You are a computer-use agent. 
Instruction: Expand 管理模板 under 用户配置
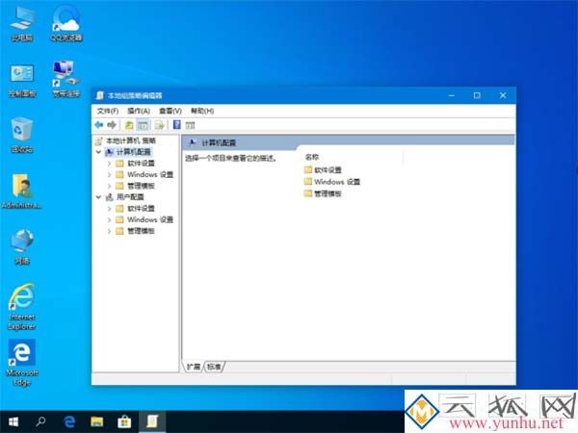coord(109,231)
